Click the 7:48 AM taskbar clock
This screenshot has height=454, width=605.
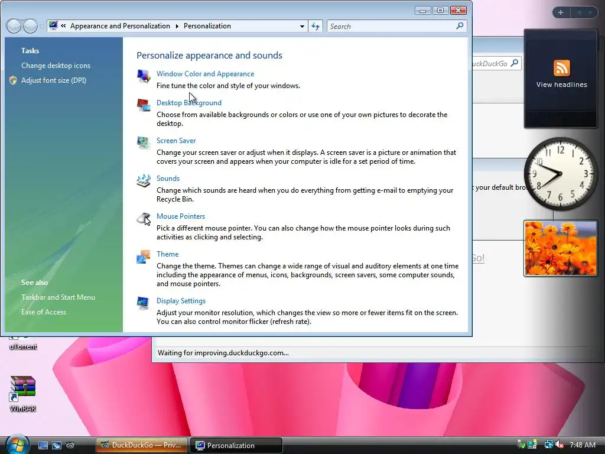(582, 445)
